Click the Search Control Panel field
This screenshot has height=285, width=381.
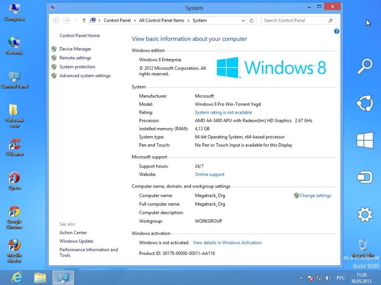[293, 21]
